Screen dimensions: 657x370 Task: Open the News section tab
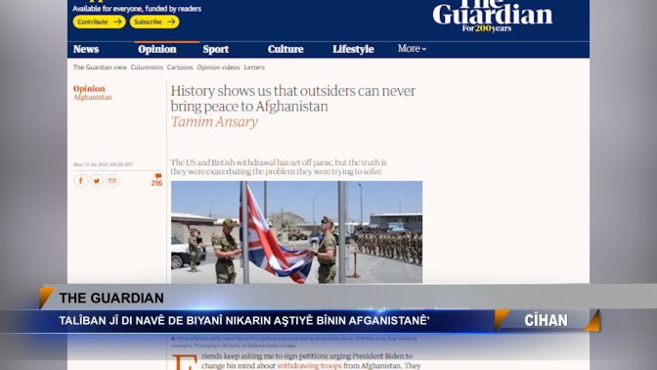(x=86, y=49)
